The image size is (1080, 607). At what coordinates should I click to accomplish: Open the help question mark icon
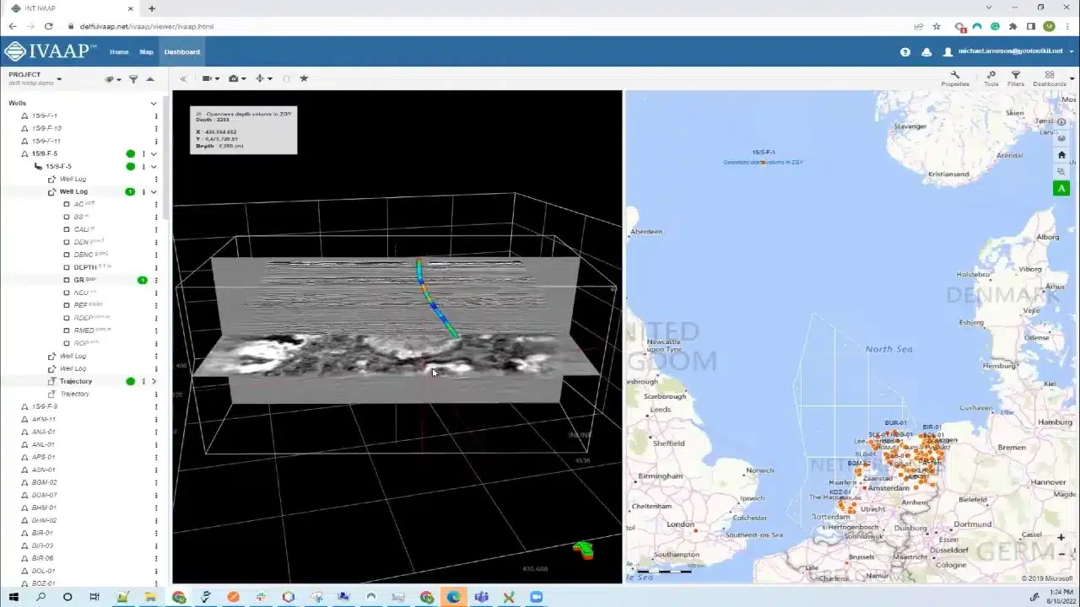905,51
